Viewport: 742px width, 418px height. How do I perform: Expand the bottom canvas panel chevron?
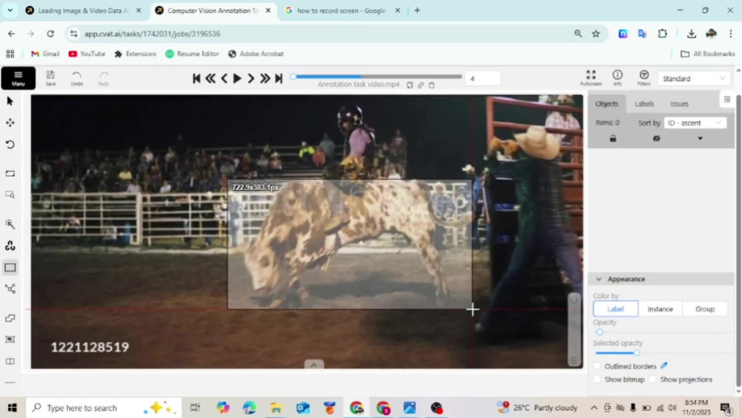point(314,365)
